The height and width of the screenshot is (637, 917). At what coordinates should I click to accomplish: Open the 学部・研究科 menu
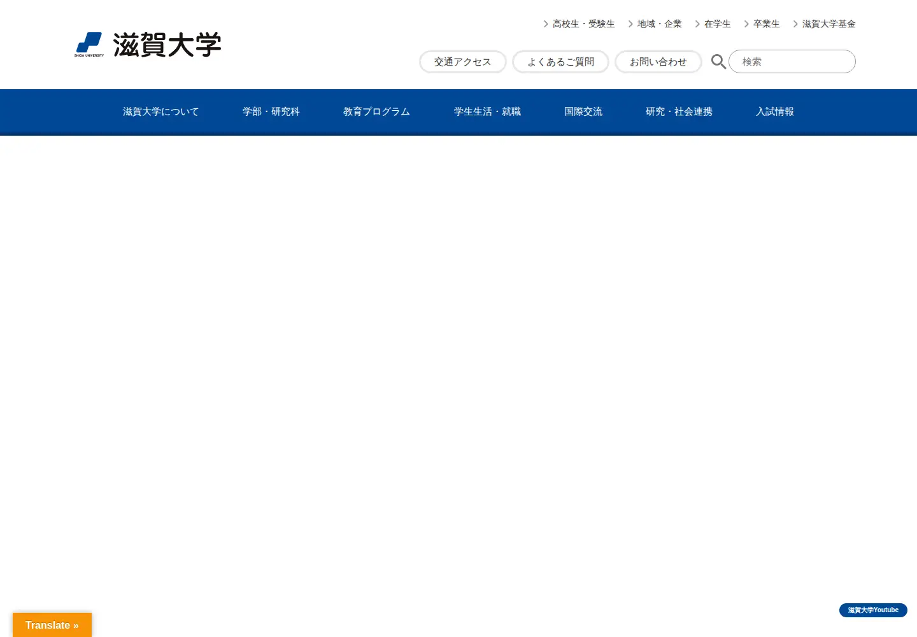[271, 111]
